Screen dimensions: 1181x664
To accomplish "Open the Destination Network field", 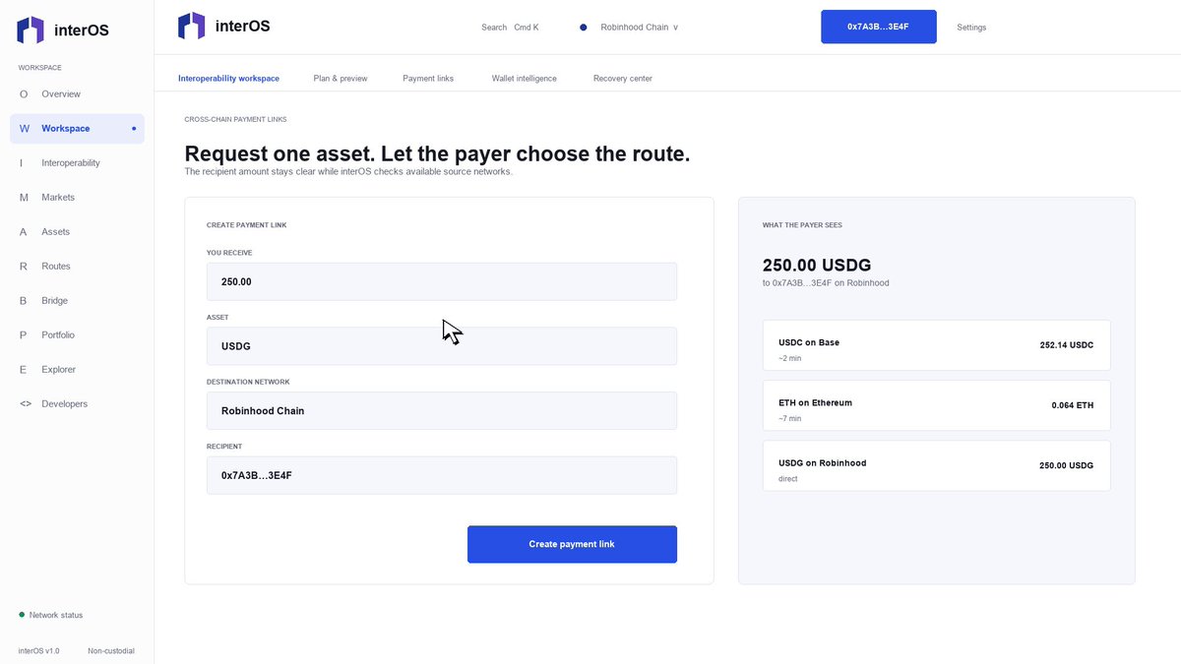I will tap(442, 411).
